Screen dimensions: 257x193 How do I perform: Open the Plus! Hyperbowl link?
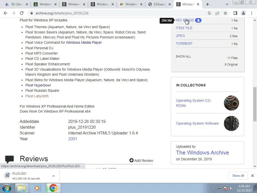tap(38, 85)
